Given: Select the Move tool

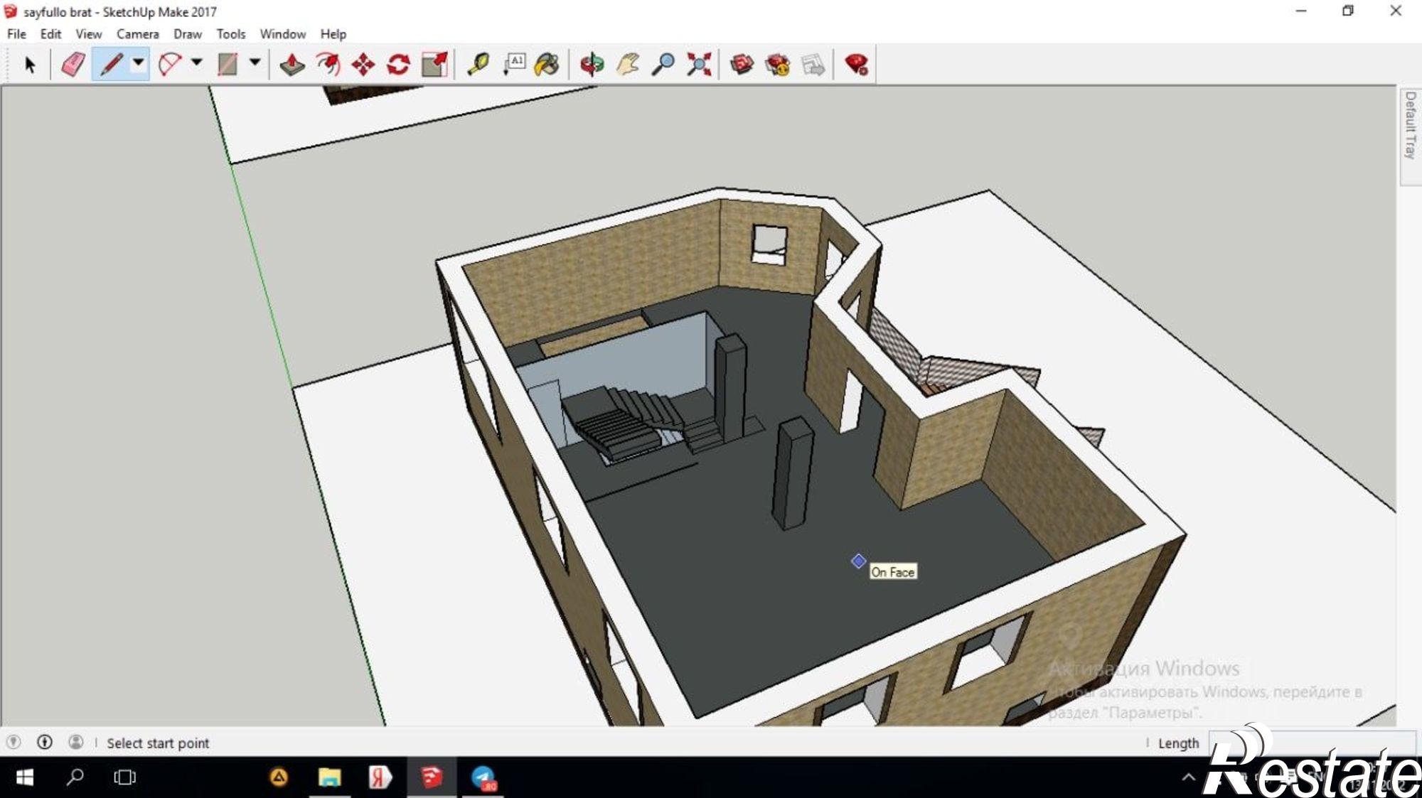Looking at the screenshot, I should point(363,65).
